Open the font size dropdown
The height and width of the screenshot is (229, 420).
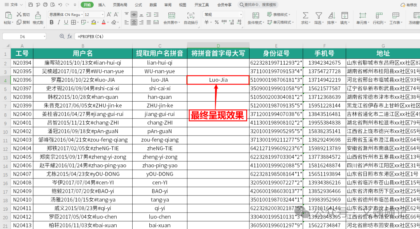[x=102, y=14]
